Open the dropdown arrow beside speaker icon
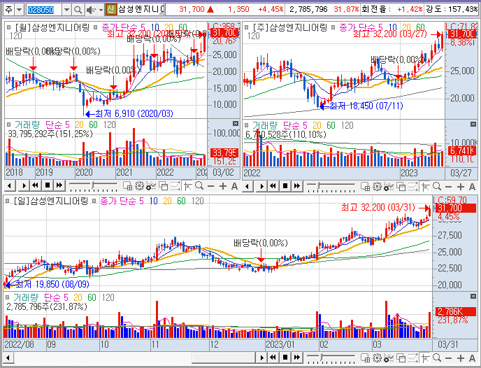Screen dimensions: 481x368 [x=101, y=10]
